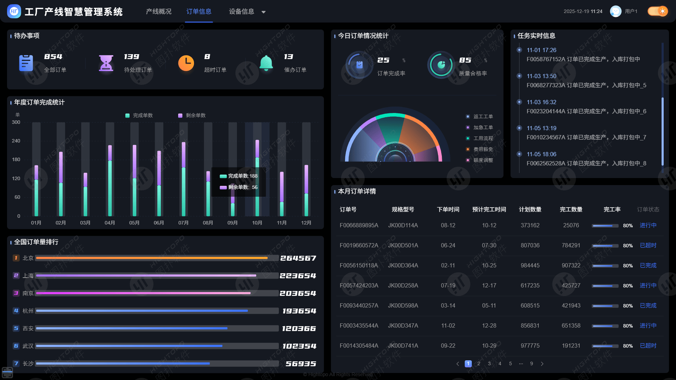Viewport: 676px width, 380px height.
Task: Click the 质量合格率 circular gauge icon
Action: point(441,65)
